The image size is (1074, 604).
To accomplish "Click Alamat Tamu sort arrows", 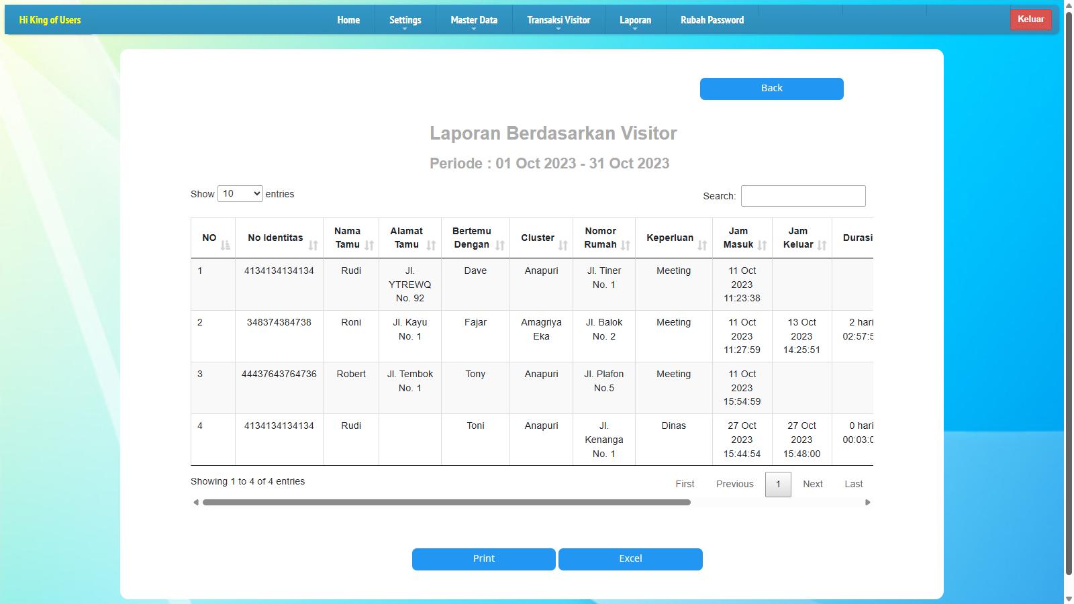I will tap(431, 246).
